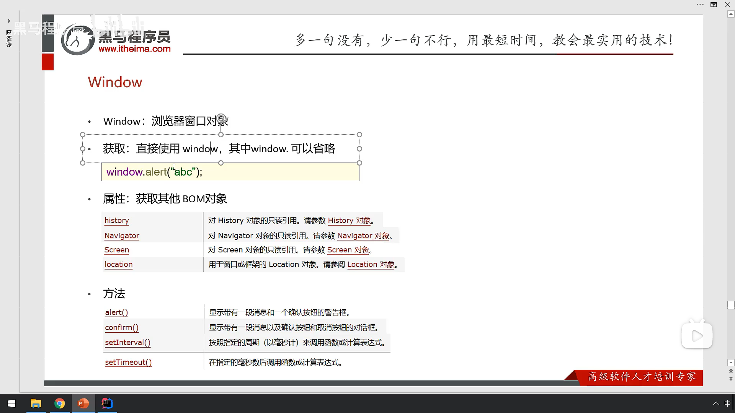Go to next slide with double-down arrow
The width and height of the screenshot is (735, 413).
click(731, 379)
